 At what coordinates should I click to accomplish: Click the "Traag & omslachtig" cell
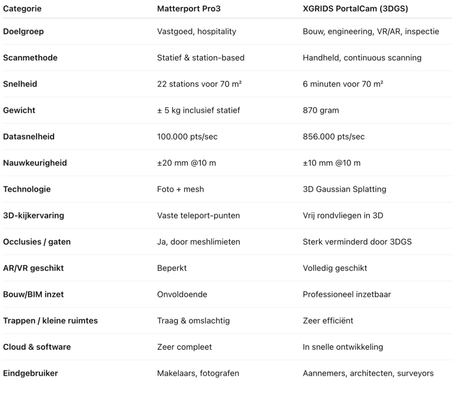pyautogui.click(x=193, y=321)
